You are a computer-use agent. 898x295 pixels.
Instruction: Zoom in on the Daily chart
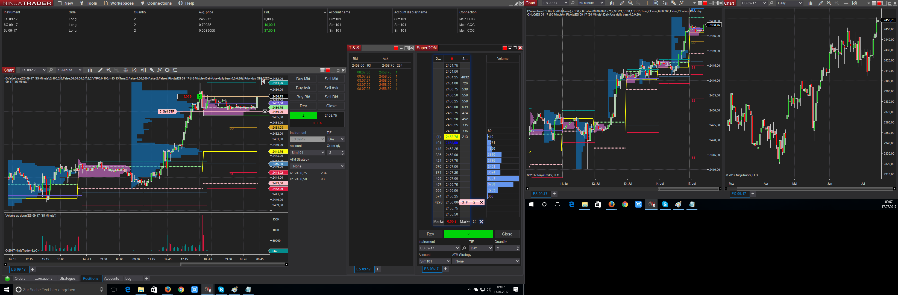829,3
